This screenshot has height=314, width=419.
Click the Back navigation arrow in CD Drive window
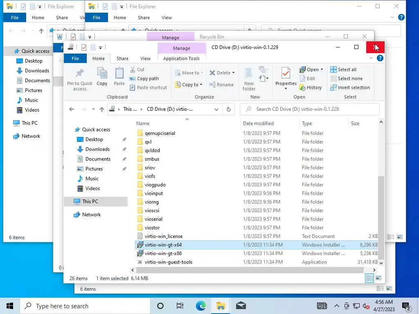[72, 109]
